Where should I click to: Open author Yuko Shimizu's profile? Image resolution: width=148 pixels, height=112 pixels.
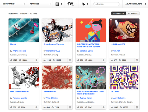coord(52,98)
